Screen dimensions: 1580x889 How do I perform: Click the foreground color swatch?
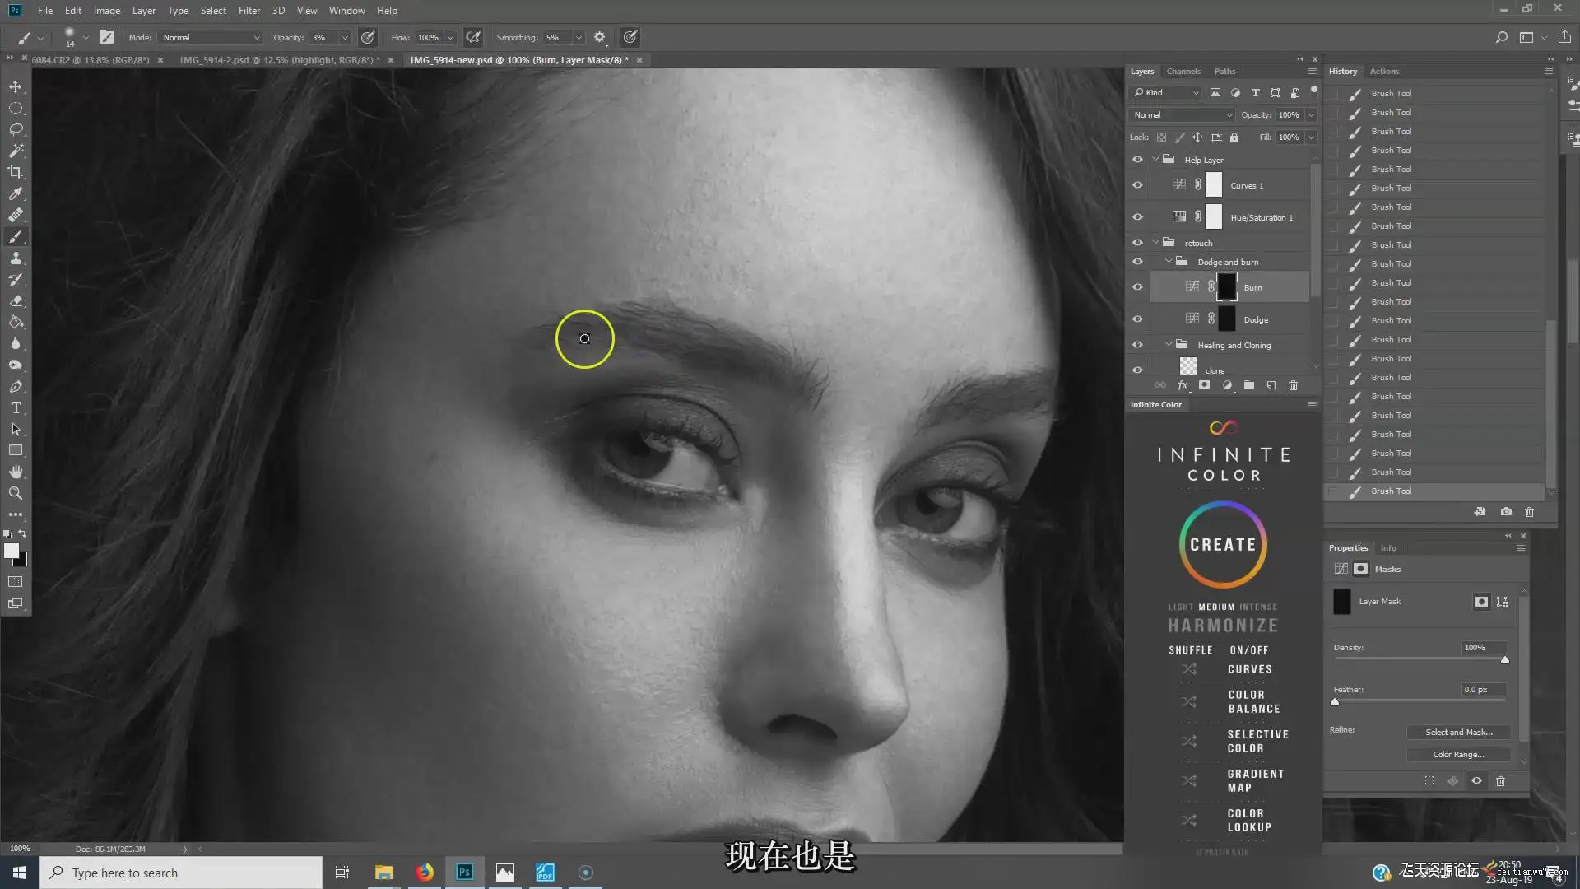12,552
